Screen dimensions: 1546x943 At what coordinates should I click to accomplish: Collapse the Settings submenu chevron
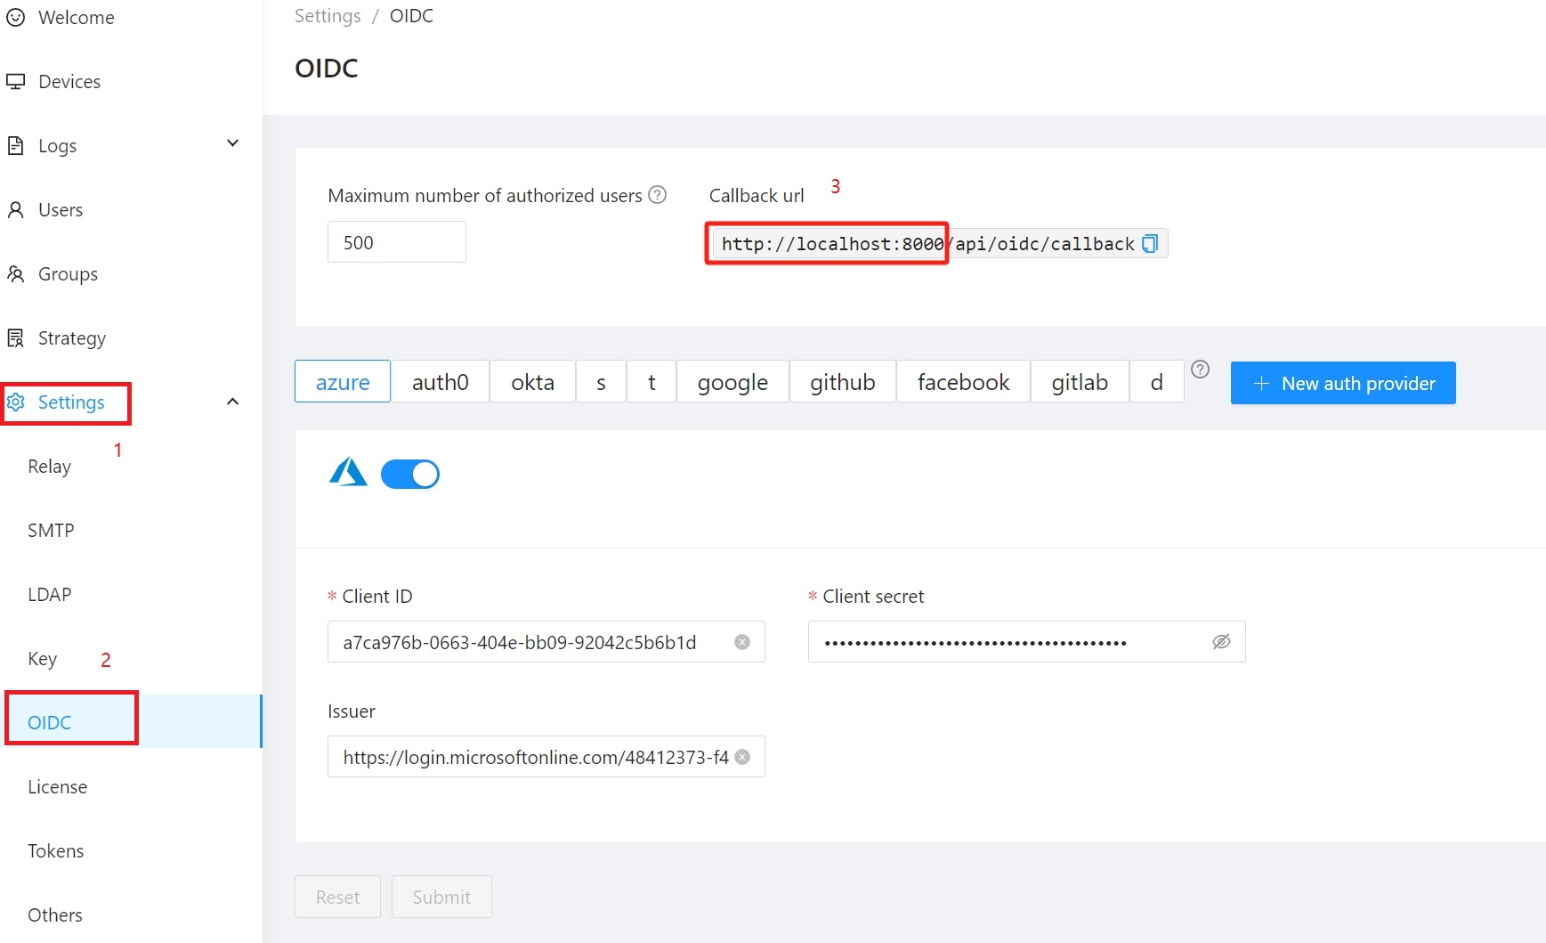coord(232,402)
